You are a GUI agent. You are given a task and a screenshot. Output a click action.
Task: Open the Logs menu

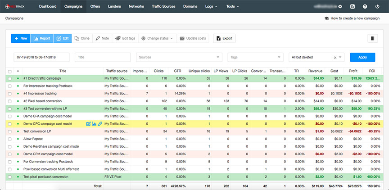tap(211, 6)
